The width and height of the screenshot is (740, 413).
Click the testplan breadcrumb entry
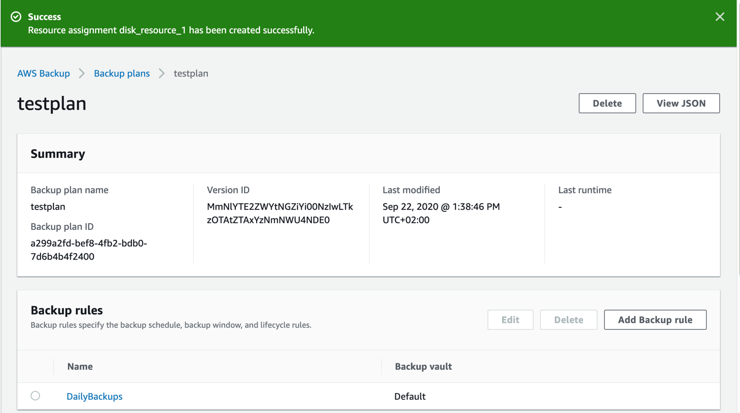tap(190, 73)
